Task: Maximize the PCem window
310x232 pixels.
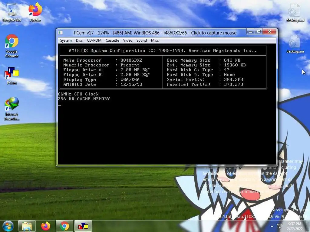Action: [259, 31]
